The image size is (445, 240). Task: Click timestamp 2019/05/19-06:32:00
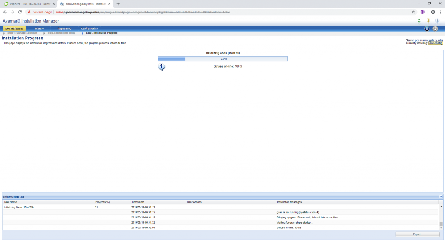pyautogui.click(x=143, y=227)
